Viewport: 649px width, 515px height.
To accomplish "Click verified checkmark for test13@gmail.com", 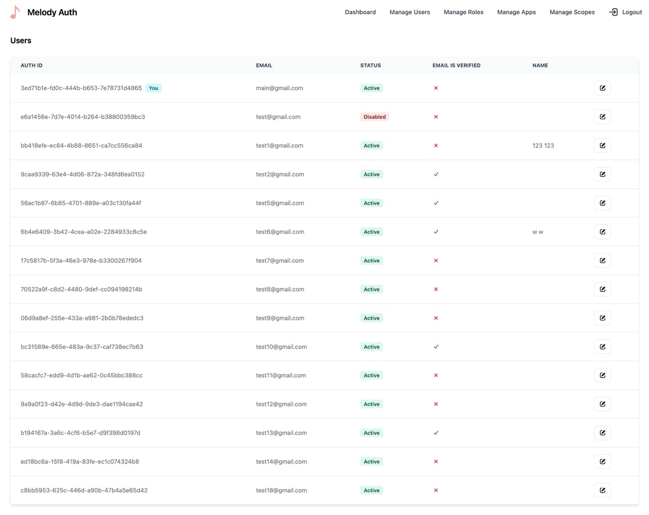I will pos(436,433).
